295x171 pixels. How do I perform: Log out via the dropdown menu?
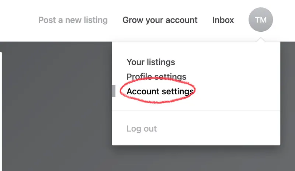(142, 129)
